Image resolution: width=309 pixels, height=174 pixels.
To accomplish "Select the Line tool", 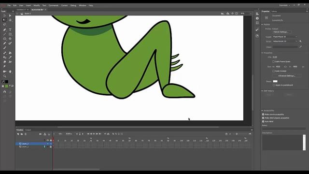I will pos(4,34).
